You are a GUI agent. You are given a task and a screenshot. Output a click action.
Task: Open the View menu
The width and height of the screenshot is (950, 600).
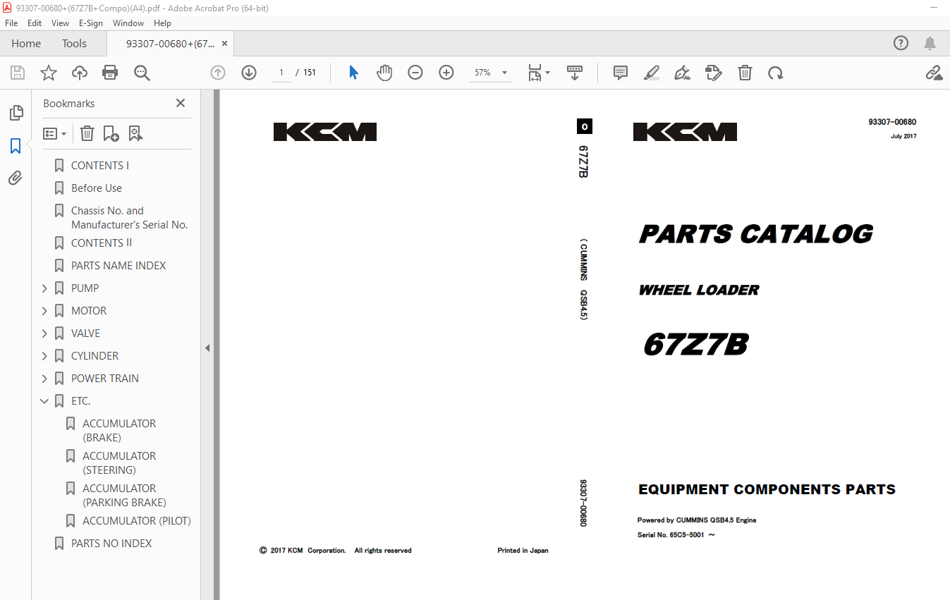click(x=60, y=23)
